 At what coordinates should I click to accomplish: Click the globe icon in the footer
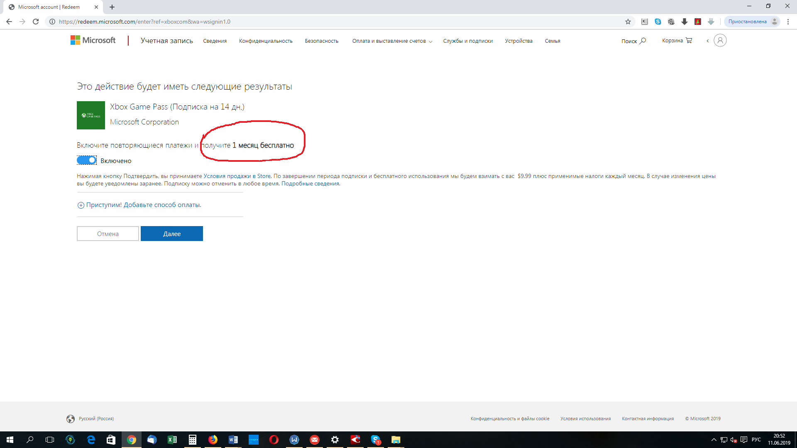coord(71,419)
